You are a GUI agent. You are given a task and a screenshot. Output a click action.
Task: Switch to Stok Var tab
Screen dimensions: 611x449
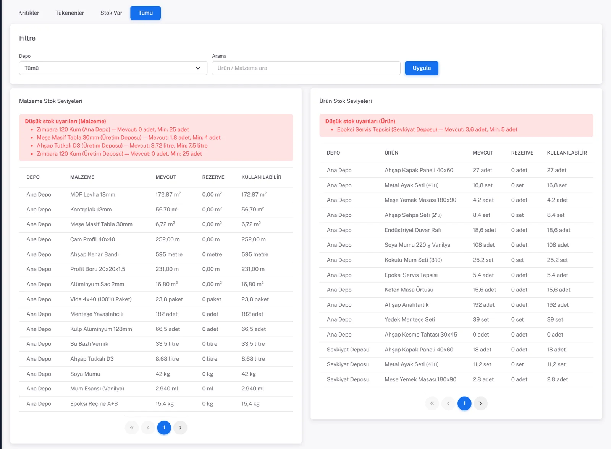click(111, 13)
